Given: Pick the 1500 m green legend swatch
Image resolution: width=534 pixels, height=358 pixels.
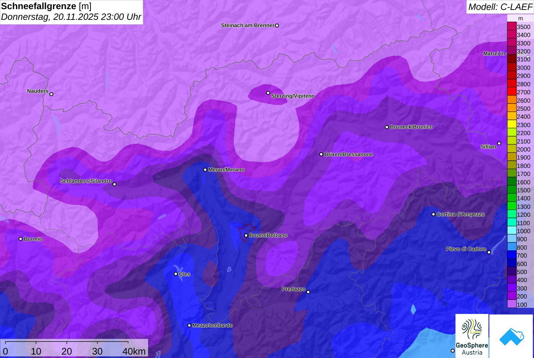Looking at the screenshot, I should coord(511,190).
